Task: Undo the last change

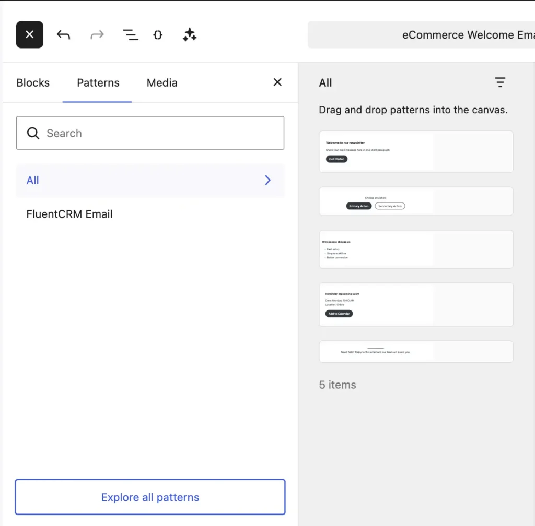Action: [63, 35]
